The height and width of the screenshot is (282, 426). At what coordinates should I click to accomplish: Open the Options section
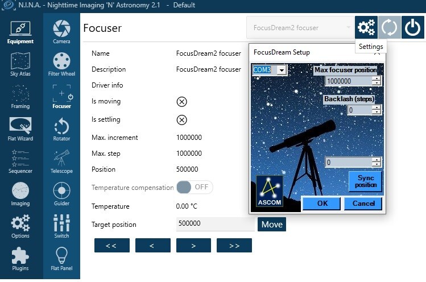point(20,226)
